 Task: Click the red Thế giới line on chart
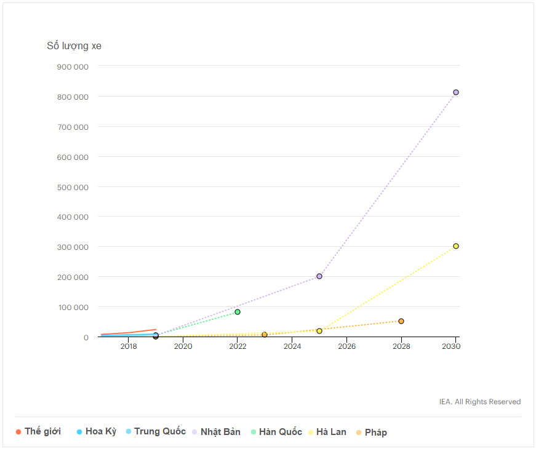[132, 332]
